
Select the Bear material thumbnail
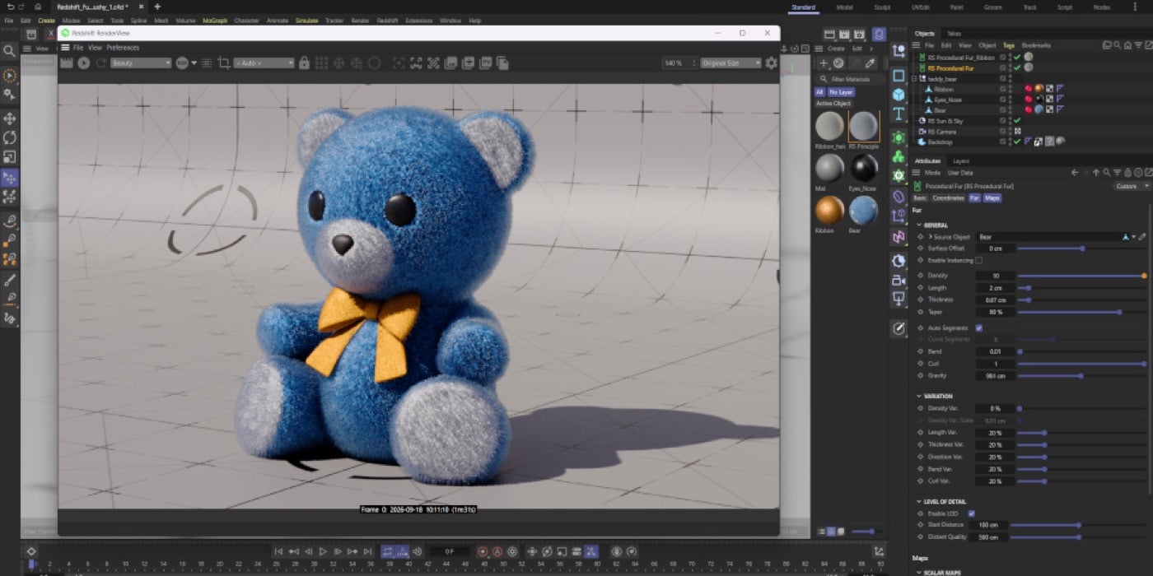[x=863, y=211]
